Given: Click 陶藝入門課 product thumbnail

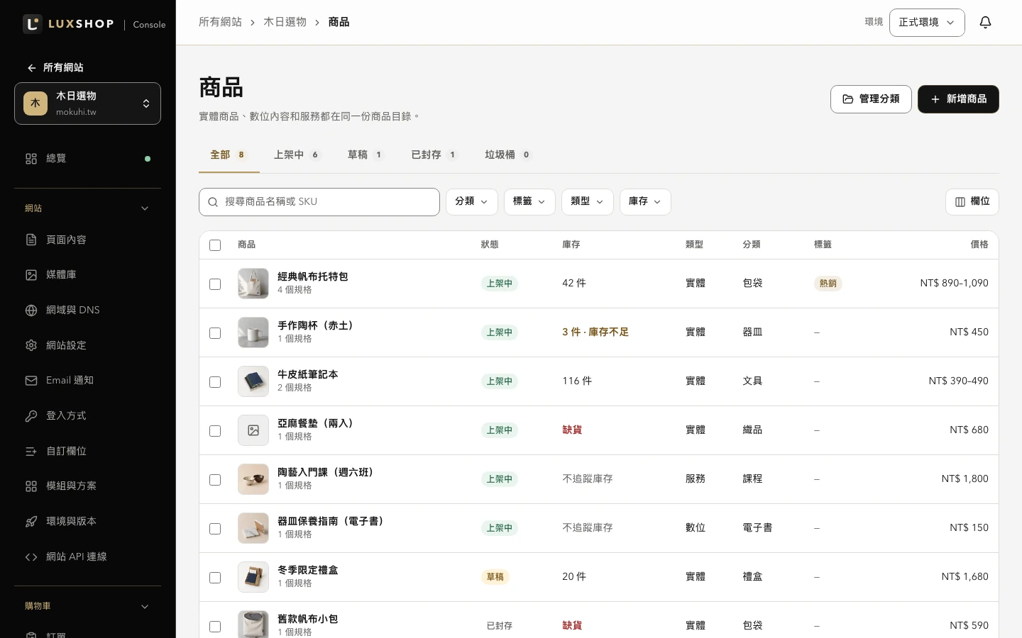Looking at the screenshot, I should pyautogui.click(x=253, y=479).
